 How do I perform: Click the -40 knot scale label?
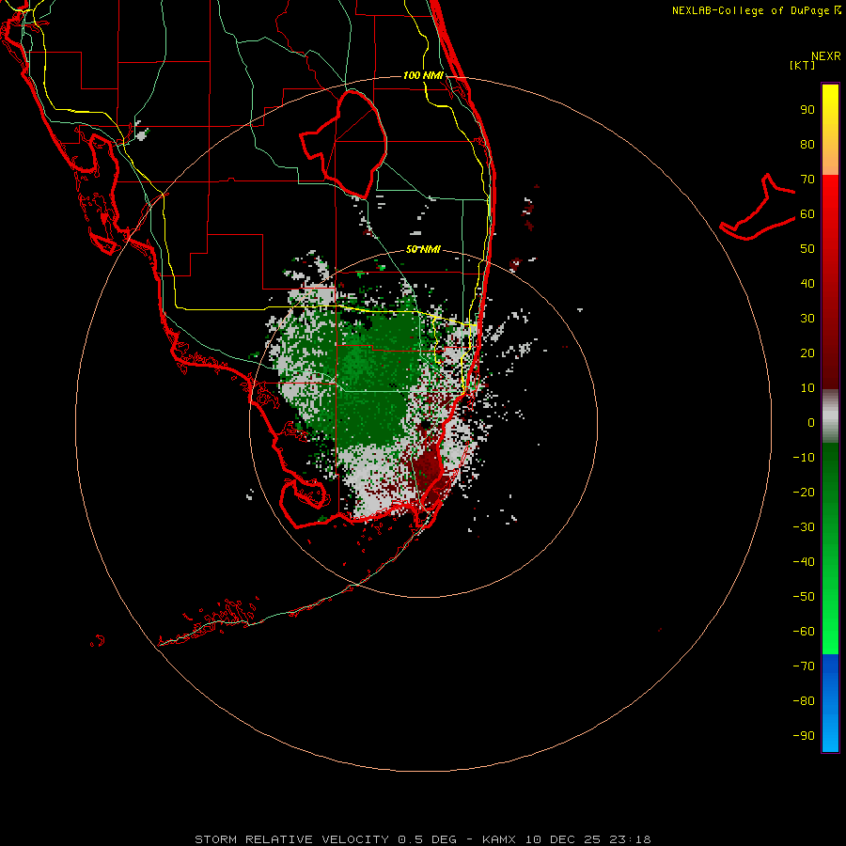pos(804,562)
